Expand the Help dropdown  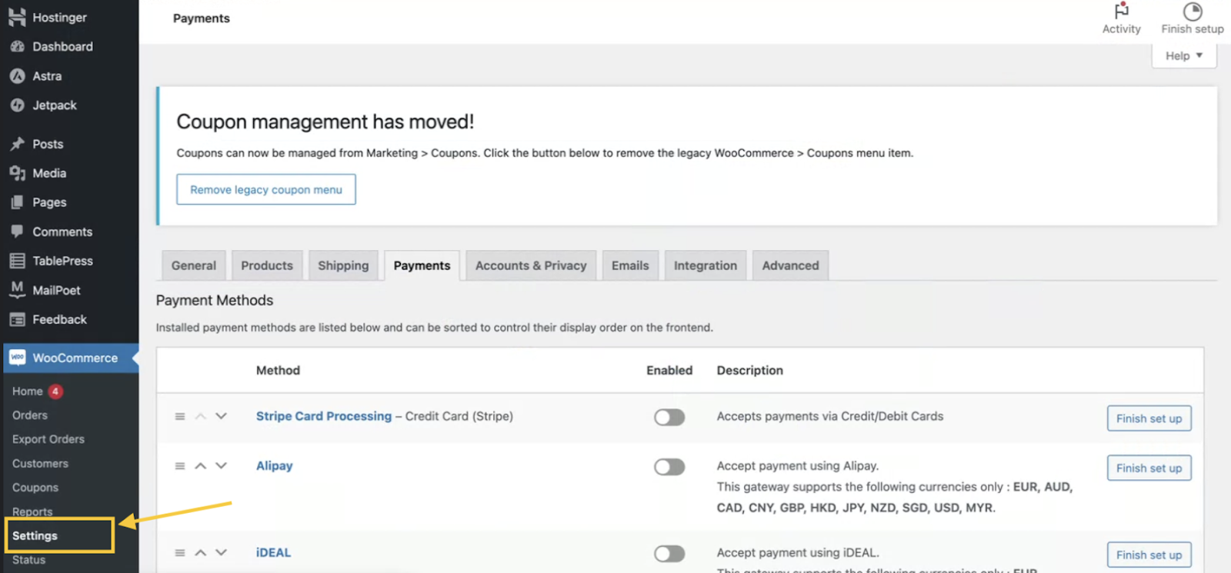click(x=1183, y=55)
